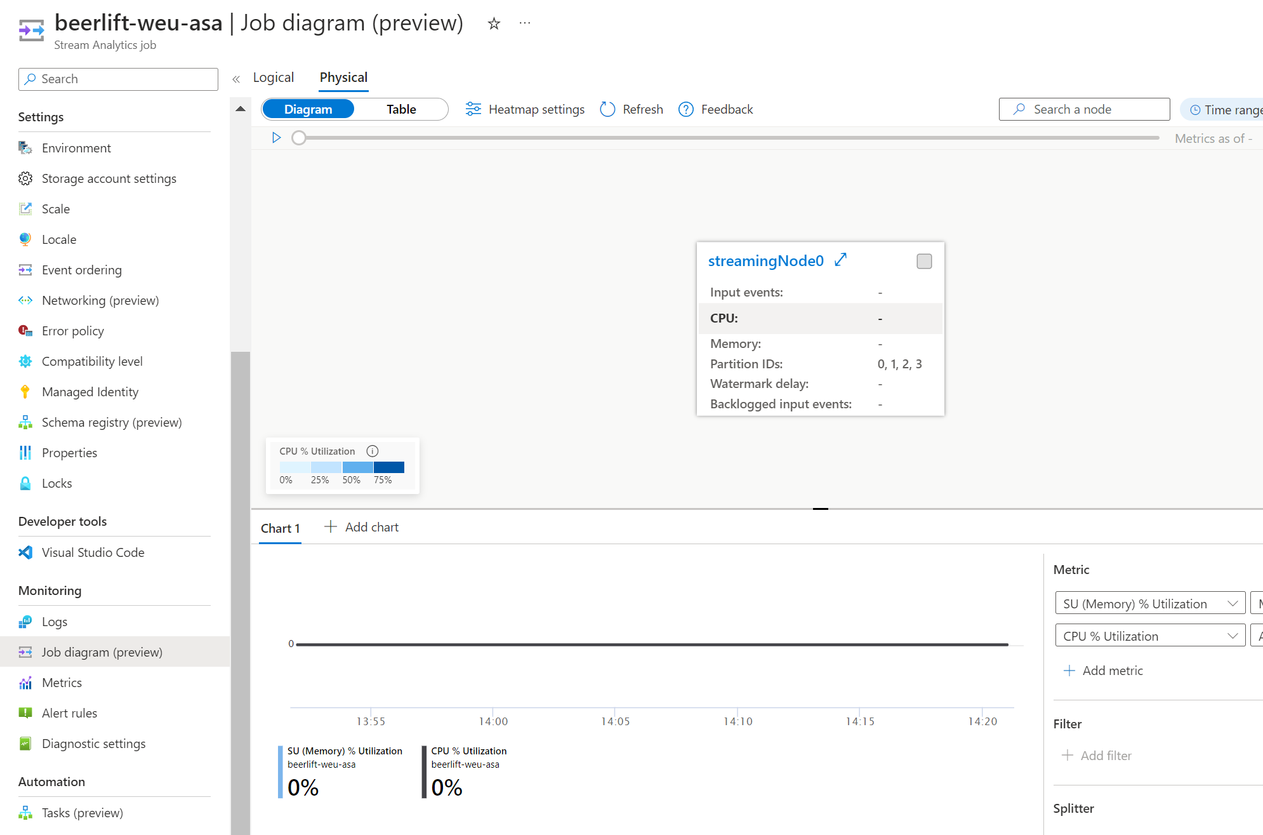Select the Physical tab

pos(343,77)
